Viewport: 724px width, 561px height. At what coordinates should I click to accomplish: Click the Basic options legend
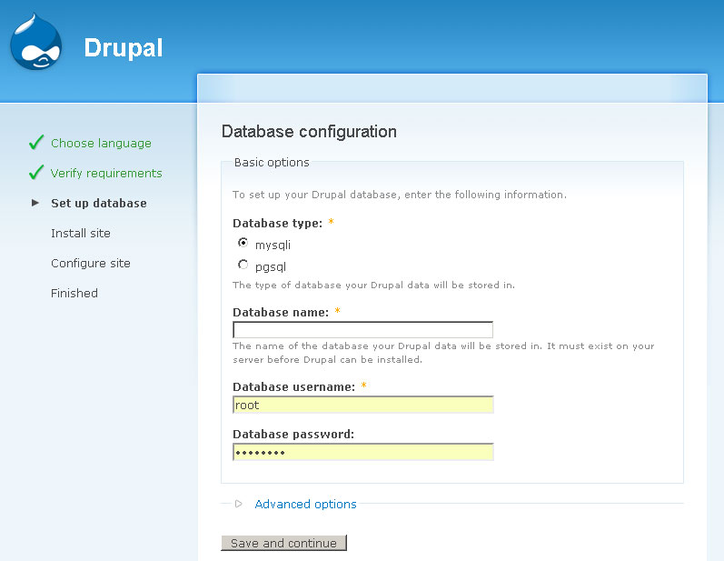pyautogui.click(x=272, y=162)
